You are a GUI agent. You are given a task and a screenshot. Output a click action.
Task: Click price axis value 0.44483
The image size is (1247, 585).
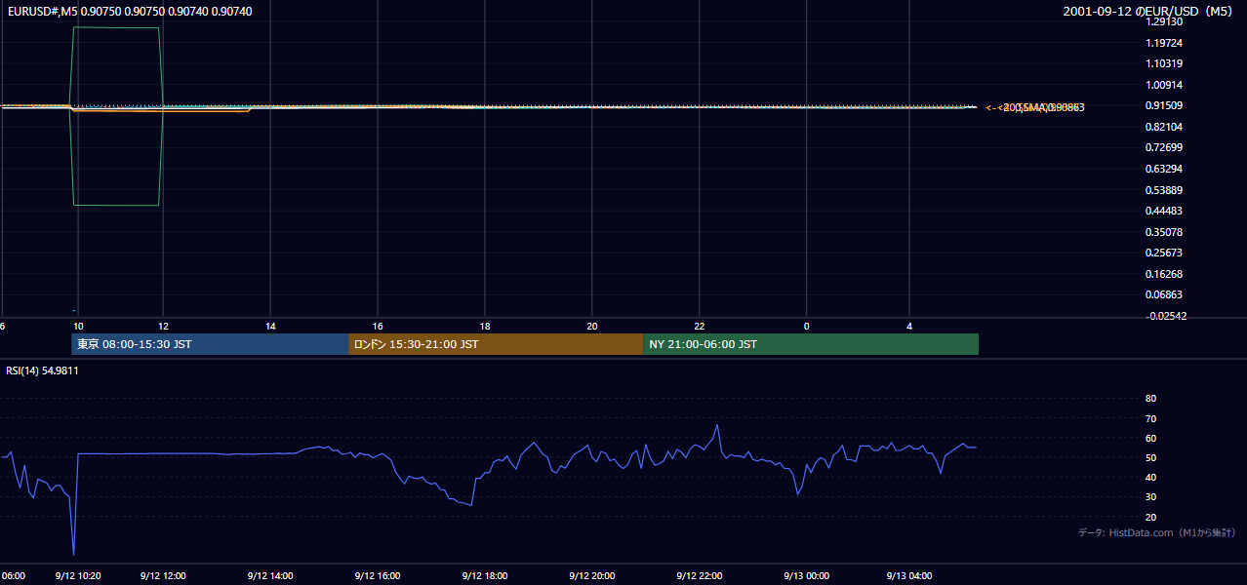point(1164,211)
